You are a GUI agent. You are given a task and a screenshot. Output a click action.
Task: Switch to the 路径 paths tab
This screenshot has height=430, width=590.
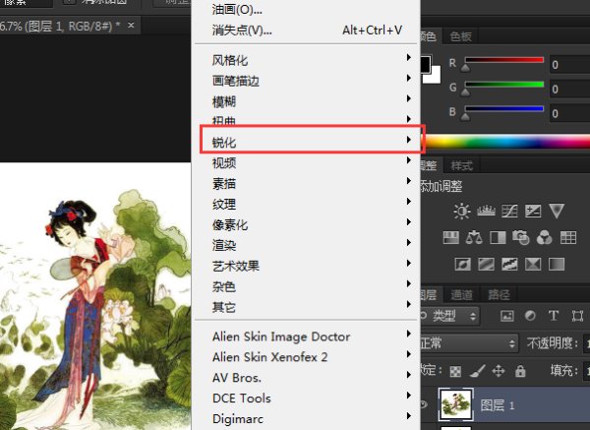pyautogui.click(x=499, y=294)
